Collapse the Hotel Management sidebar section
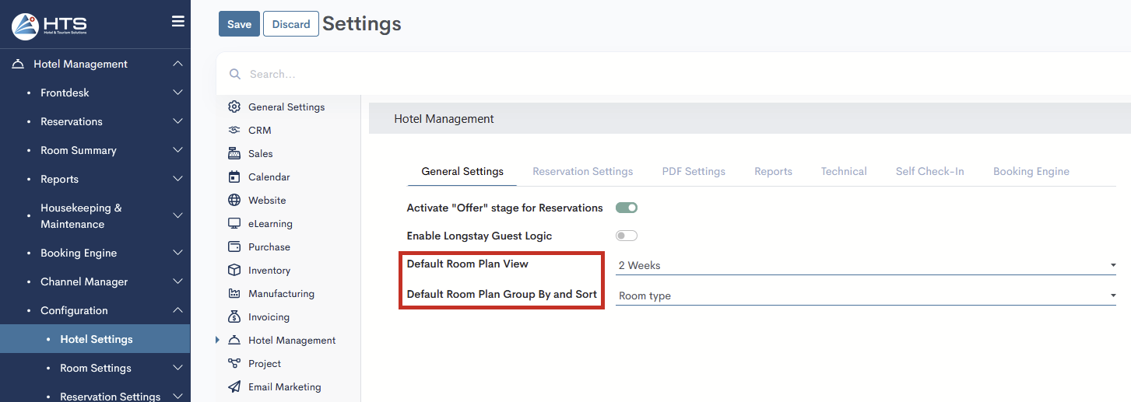This screenshot has height=402, width=1131. pyautogui.click(x=177, y=64)
